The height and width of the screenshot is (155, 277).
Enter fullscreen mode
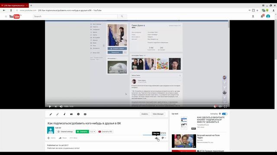pos(225,106)
